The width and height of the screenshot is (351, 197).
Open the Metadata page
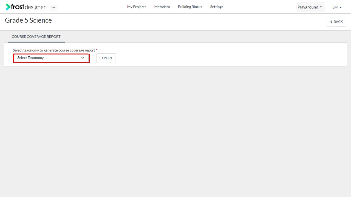click(x=162, y=7)
